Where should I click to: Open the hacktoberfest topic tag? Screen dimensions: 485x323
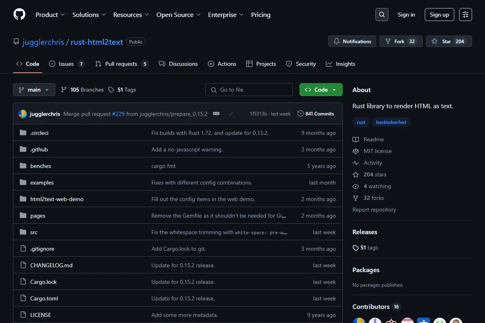pos(391,122)
